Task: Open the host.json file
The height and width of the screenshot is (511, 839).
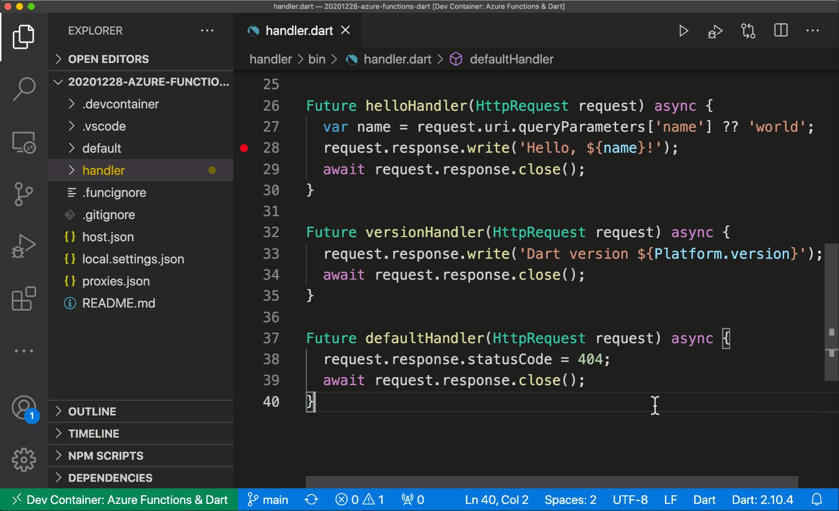Action: coord(141,237)
